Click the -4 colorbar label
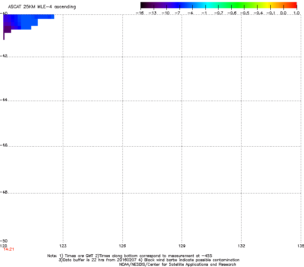This screenshot has width=304, height=267. point(190,13)
